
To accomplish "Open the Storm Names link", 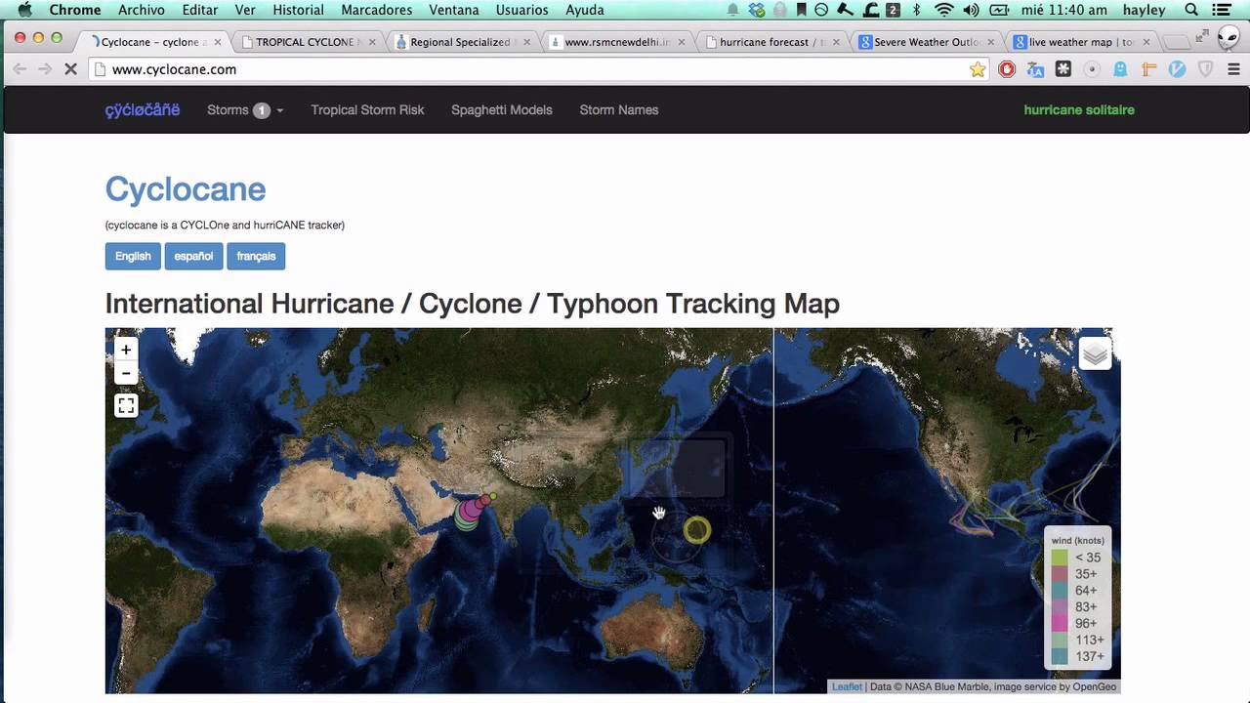I will [x=619, y=110].
